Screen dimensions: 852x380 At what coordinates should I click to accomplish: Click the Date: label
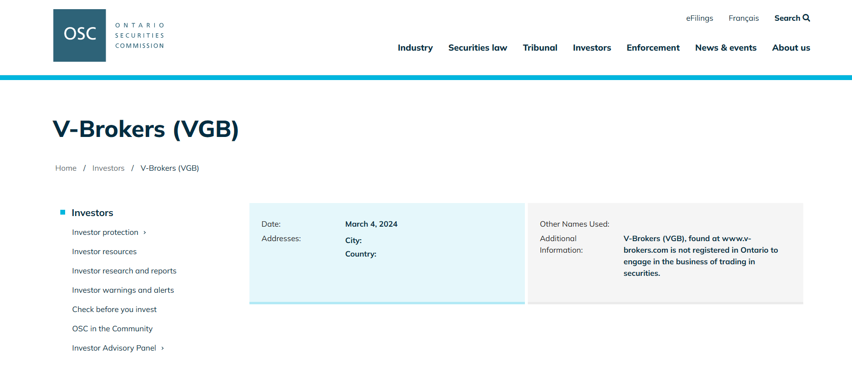271,224
